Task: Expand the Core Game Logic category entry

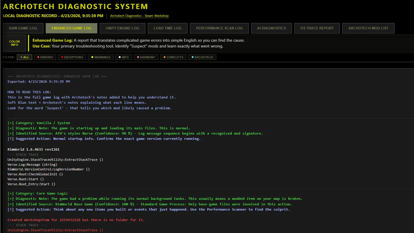Action: (x=10, y=193)
